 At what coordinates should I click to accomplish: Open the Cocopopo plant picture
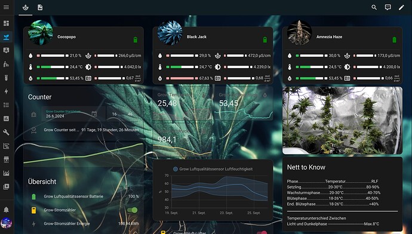pos(41,33)
